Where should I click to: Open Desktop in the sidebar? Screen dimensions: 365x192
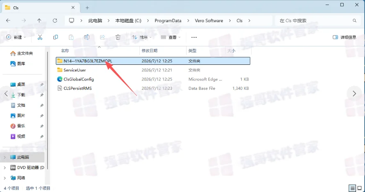pyautogui.click(x=18, y=85)
